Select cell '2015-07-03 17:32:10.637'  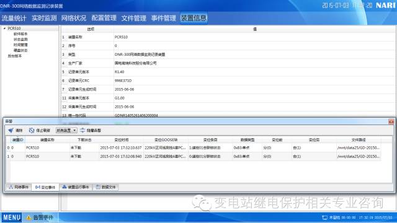(121, 147)
